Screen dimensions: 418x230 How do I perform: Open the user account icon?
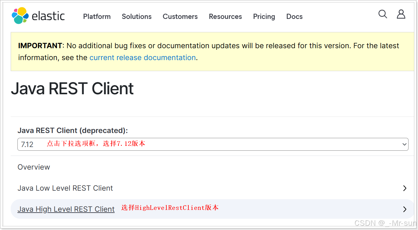[x=401, y=14]
